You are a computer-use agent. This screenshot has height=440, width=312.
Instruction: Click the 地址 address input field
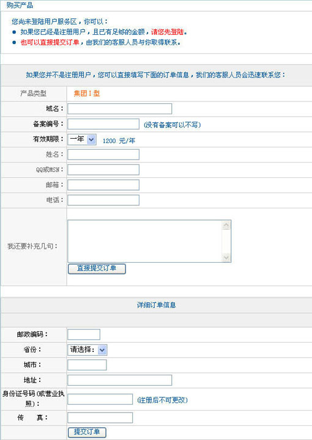pos(120,380)
